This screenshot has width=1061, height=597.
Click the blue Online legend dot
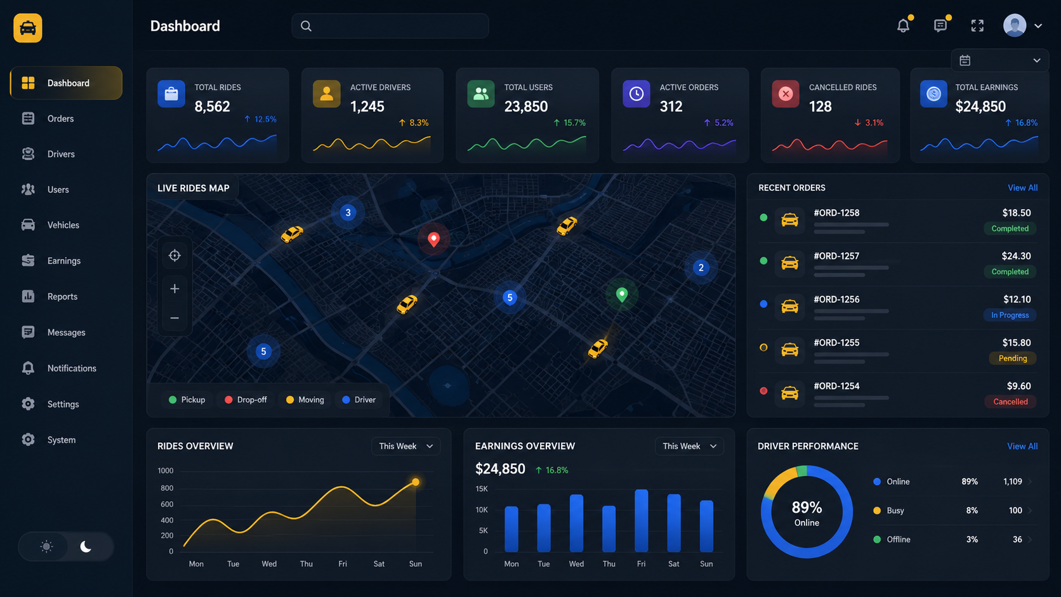[x=877, y=482]
